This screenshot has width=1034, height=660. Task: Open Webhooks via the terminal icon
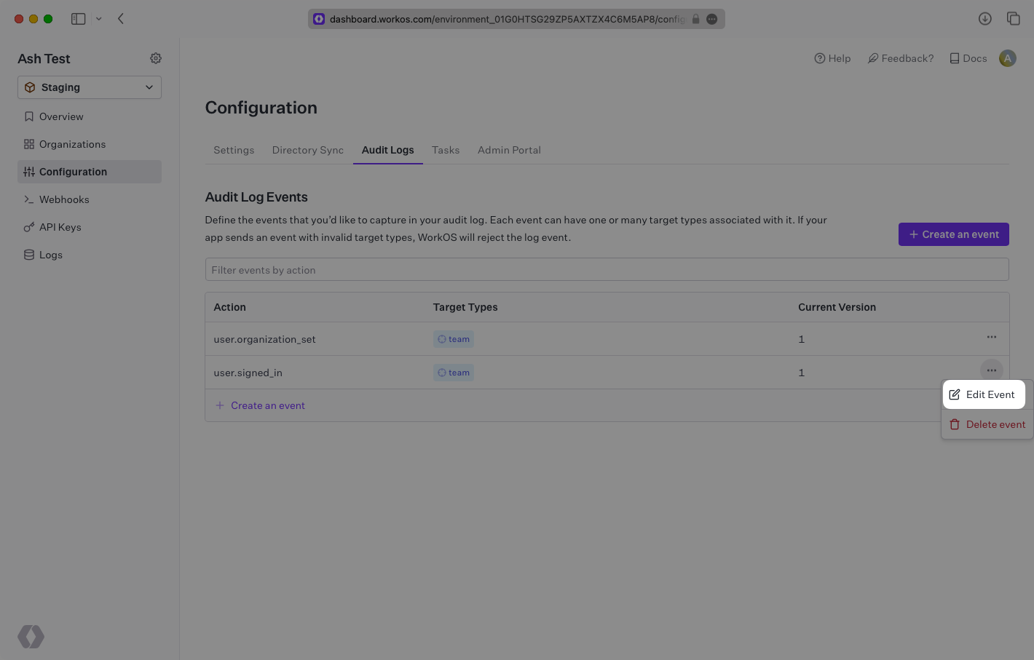pyautogui.click(x=28, y=199)
